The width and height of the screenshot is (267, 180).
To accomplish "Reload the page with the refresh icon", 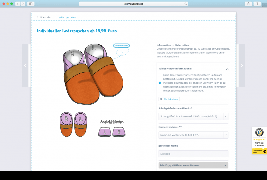I will pyautogui.click(x=186, y=4).
